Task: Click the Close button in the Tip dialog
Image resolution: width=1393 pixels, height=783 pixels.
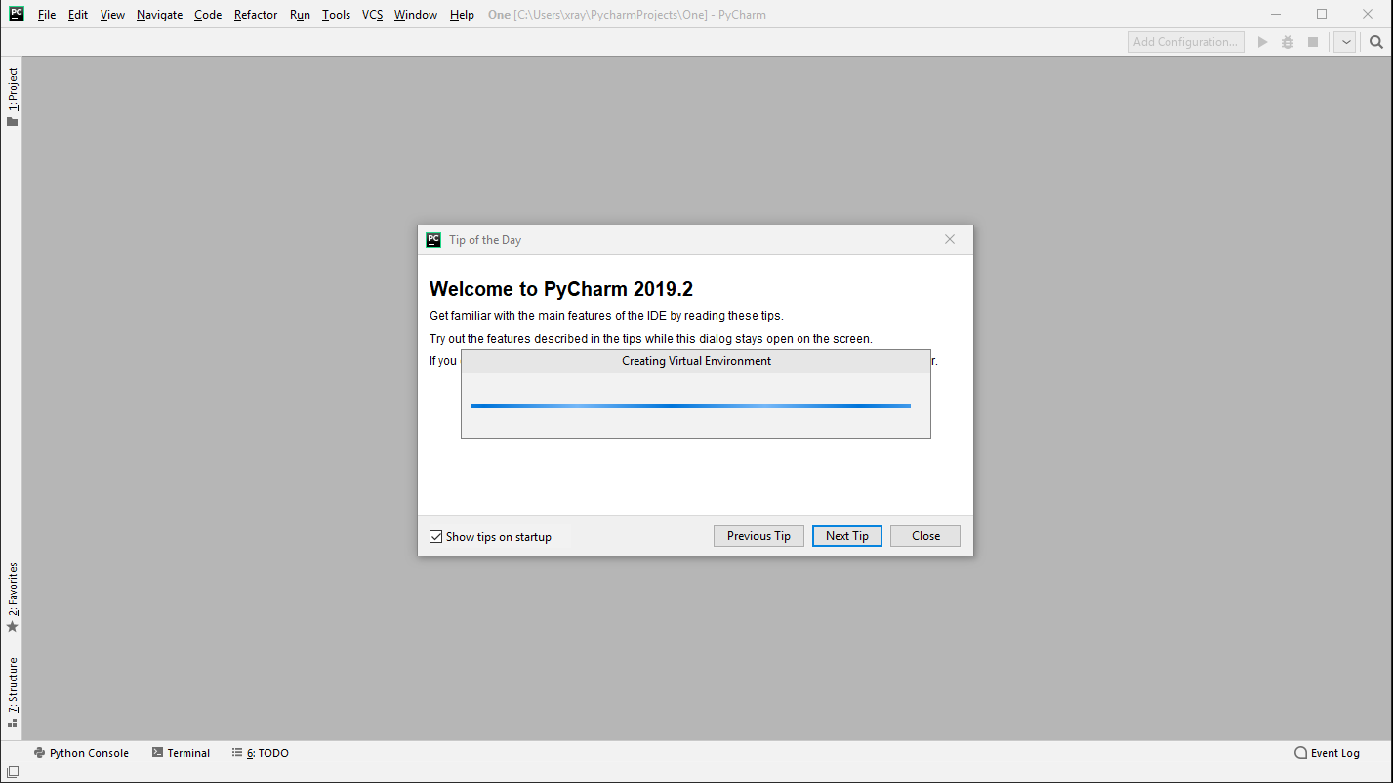Action: (925, 536)
